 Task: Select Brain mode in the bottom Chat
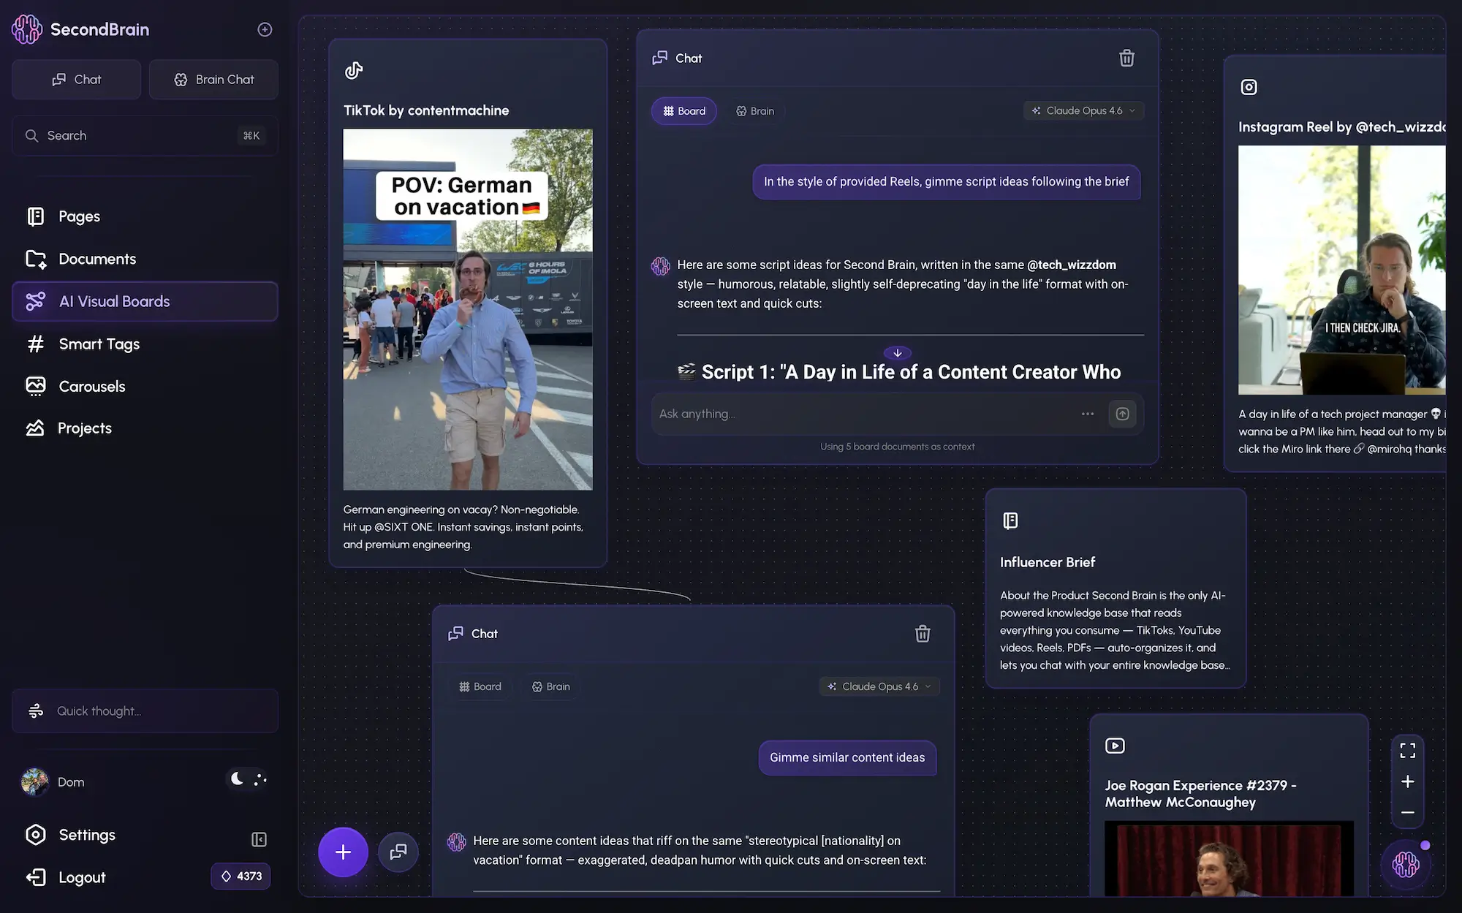pos(551,686)
